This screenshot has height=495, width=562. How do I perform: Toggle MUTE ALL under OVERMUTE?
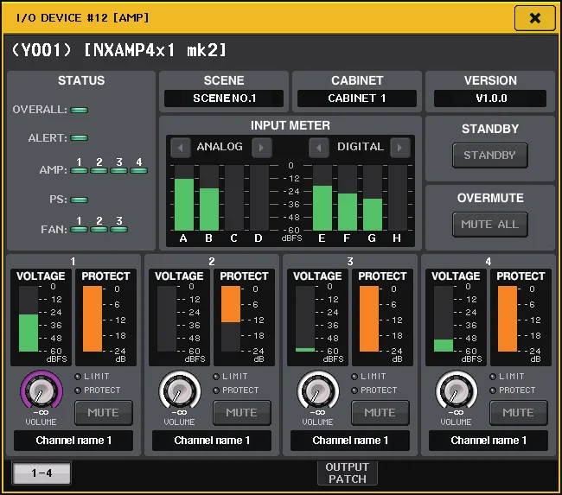[490, 225]
